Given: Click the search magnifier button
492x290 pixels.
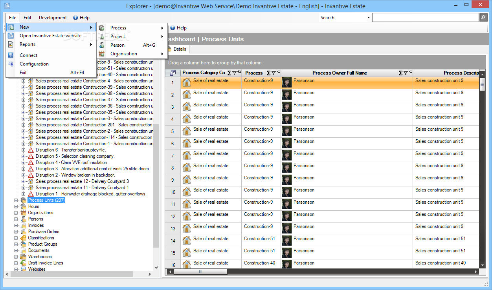Looking at the screenshot, I should [483, 17].
